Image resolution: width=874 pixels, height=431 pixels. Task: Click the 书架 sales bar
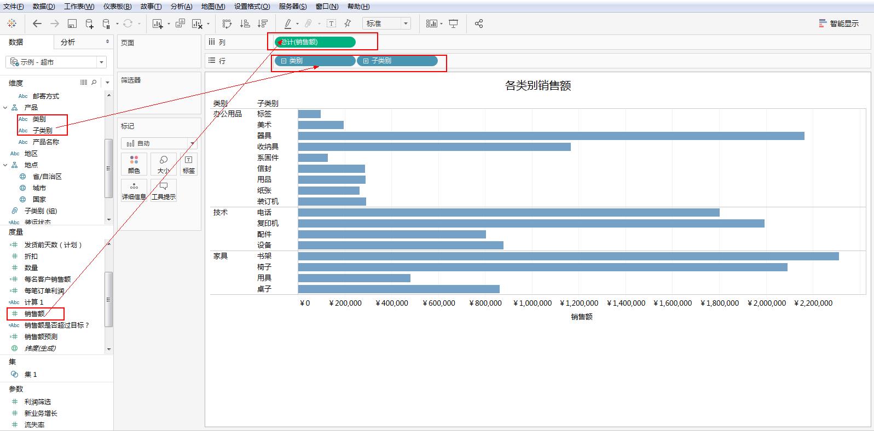(x=569, y=256)
